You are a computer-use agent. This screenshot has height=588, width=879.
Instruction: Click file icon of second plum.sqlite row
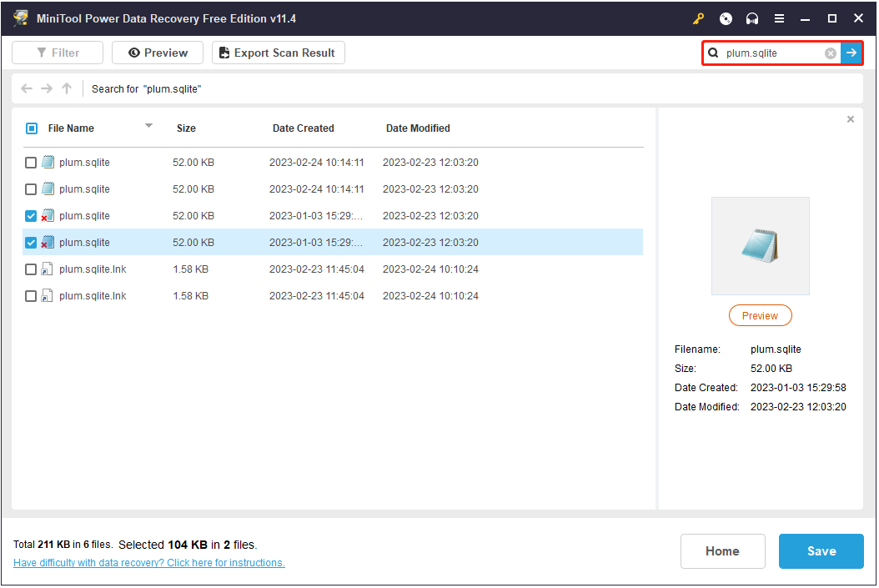pyautogui.click(x=48, y=188)
